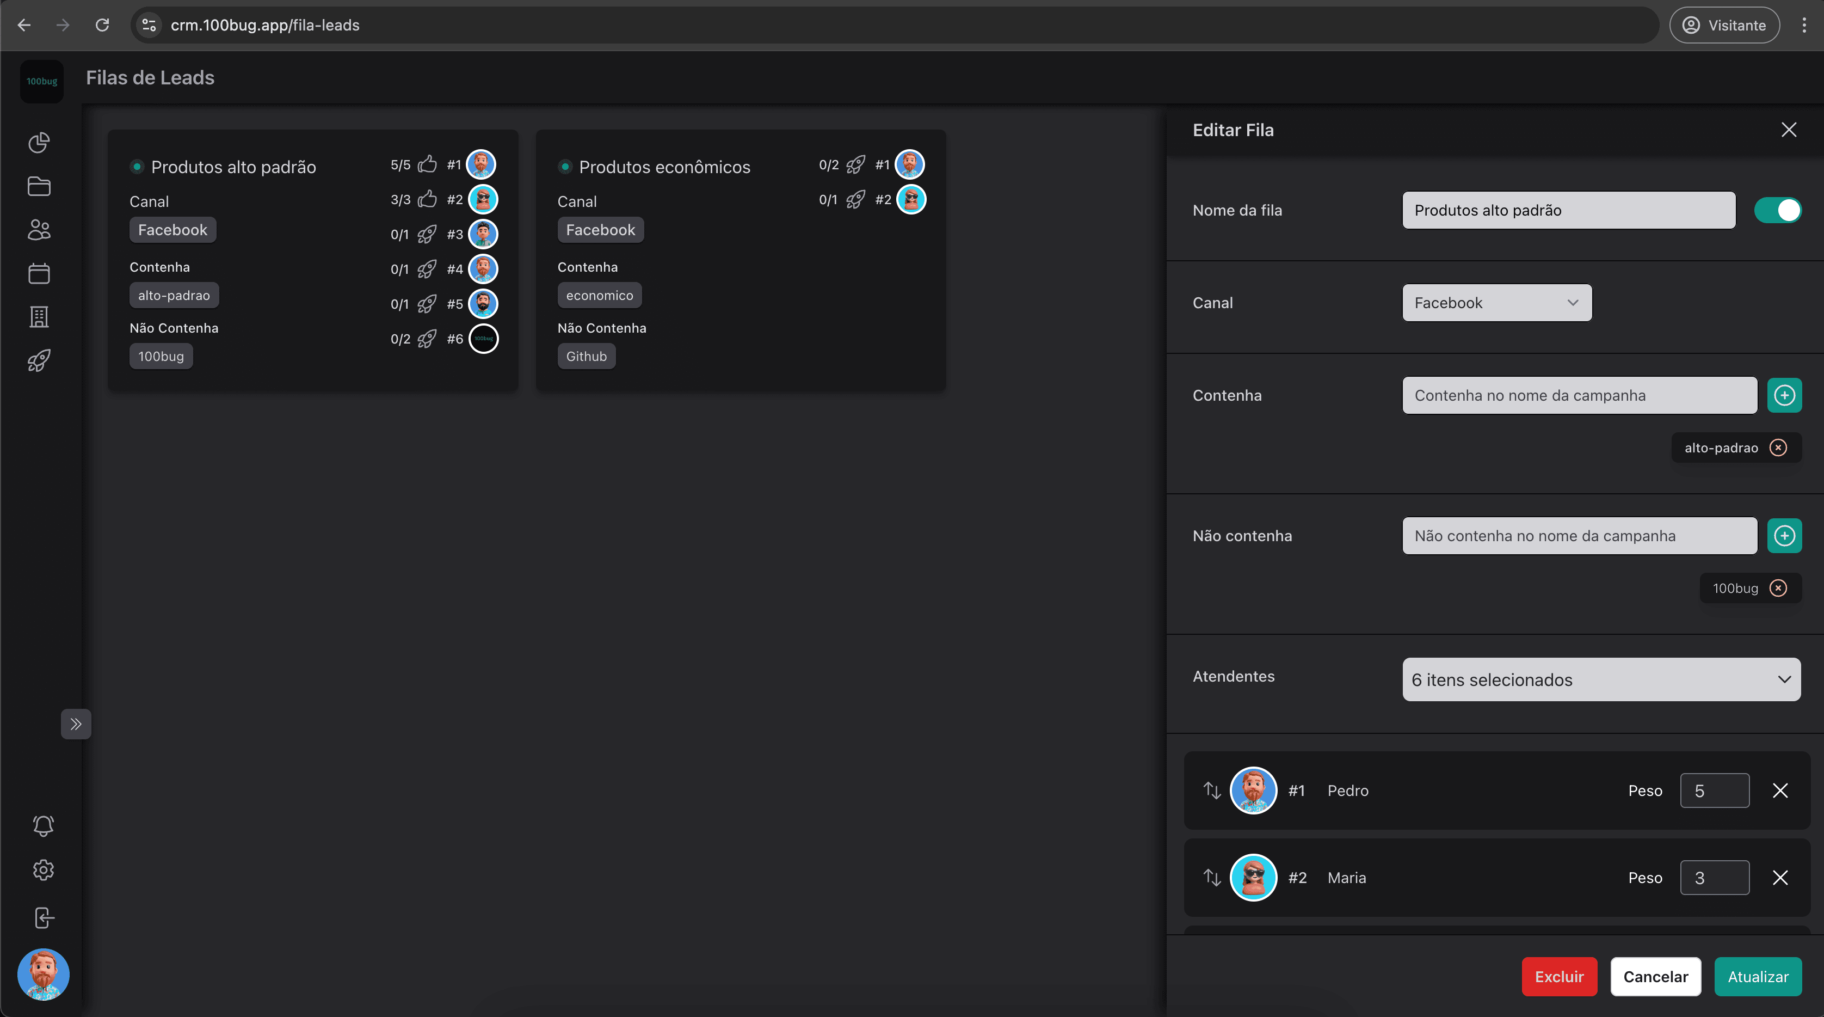
Task: Click Maria's Peso input field
Action: click(1714, 878)
